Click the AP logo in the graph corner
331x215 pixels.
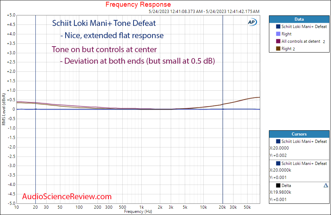[x=252, y=22]
